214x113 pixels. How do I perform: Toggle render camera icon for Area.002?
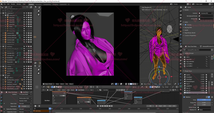coord(31,20)
